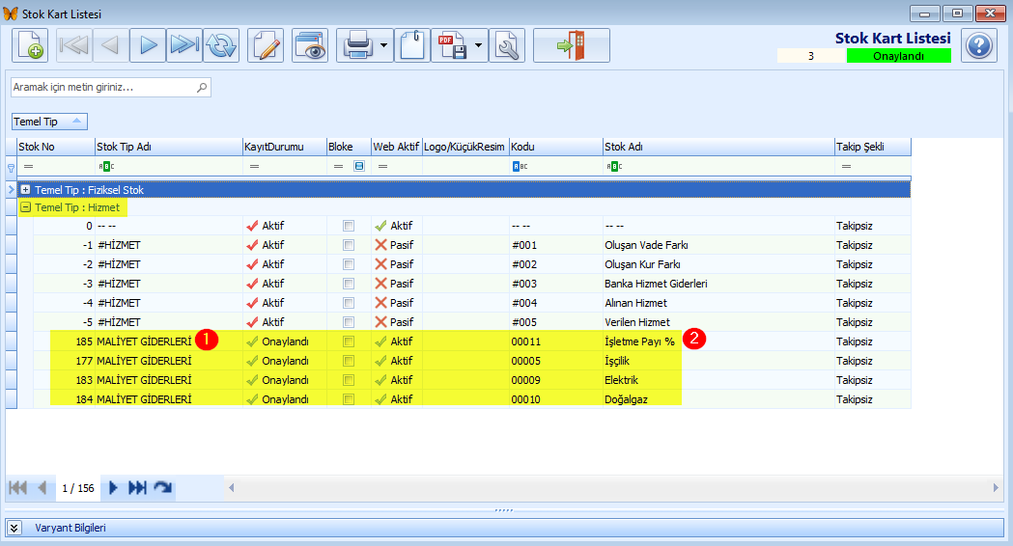Check Bloke for İşçilik row
1013x546 pixels.
pyautogui.click(x=349, y=361)
